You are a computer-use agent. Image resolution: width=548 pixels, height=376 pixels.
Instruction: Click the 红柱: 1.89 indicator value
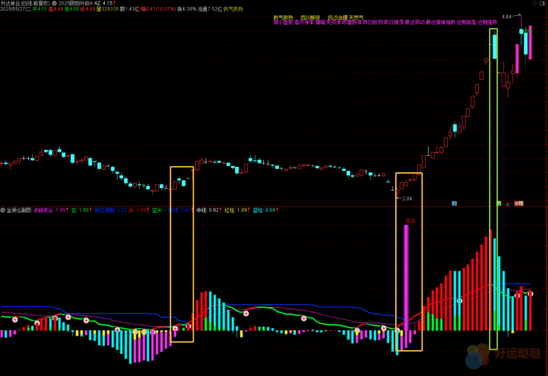click(x=236, y=211)
